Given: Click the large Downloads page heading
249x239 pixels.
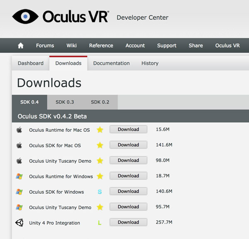Looking at the screenshot, I should pos(49,83).
